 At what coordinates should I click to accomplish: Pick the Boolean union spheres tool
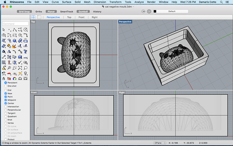pos(20,41)
